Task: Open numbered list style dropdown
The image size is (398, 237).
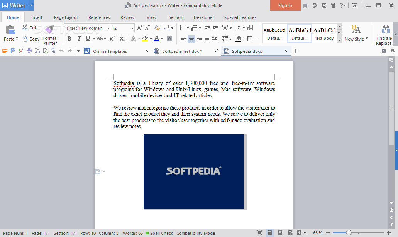Action: [x=200, y=28]
